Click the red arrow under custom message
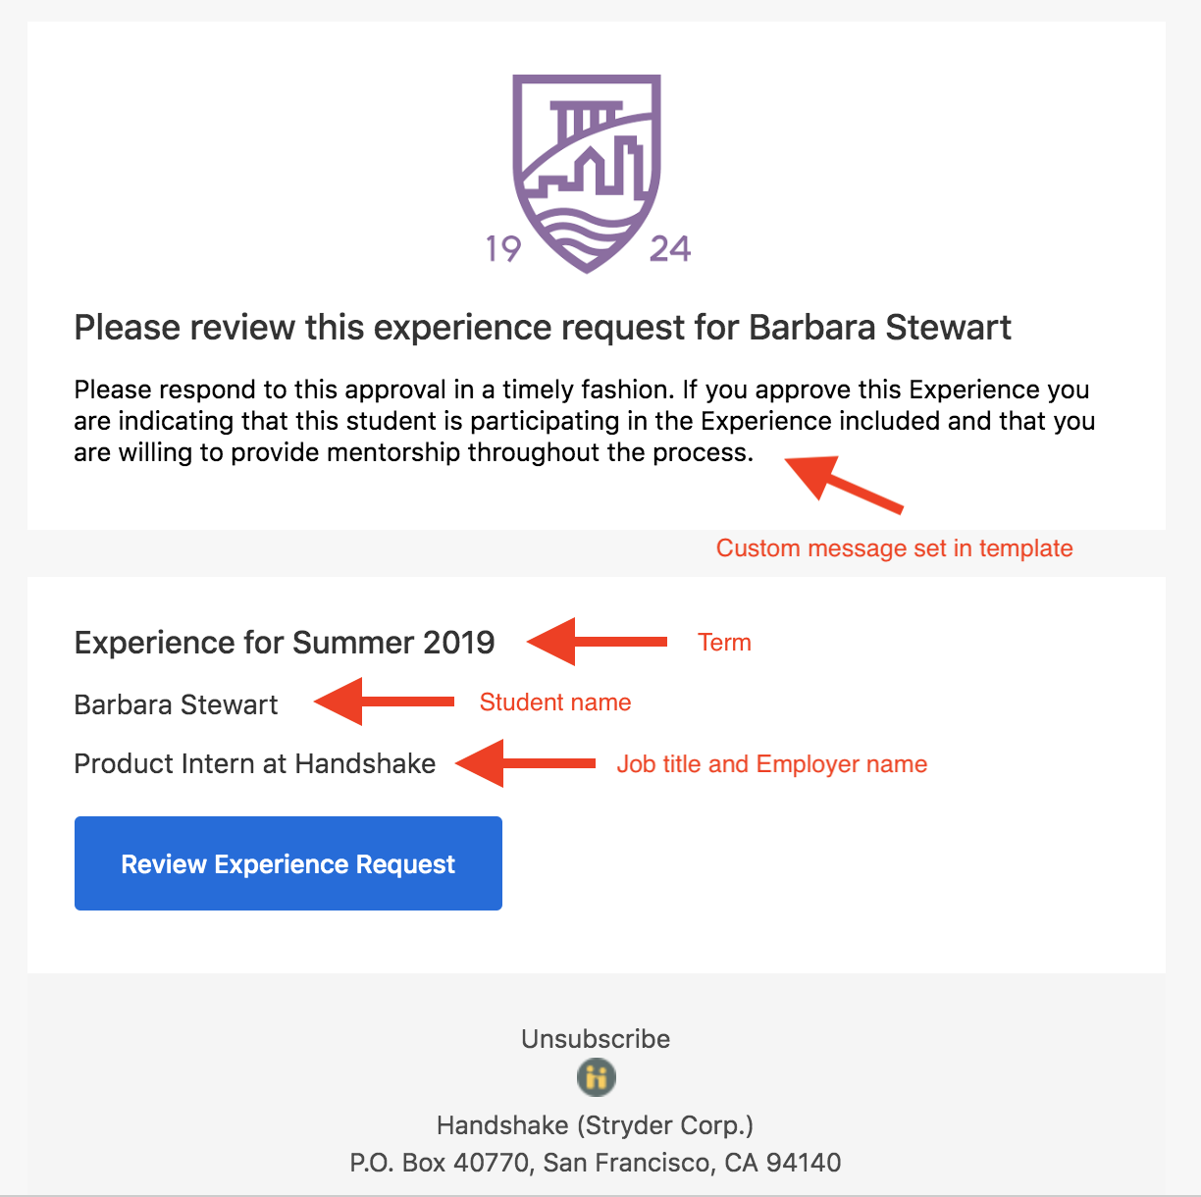The width and height of the screenshot is (1201, 1197). (x=842, y=482)
